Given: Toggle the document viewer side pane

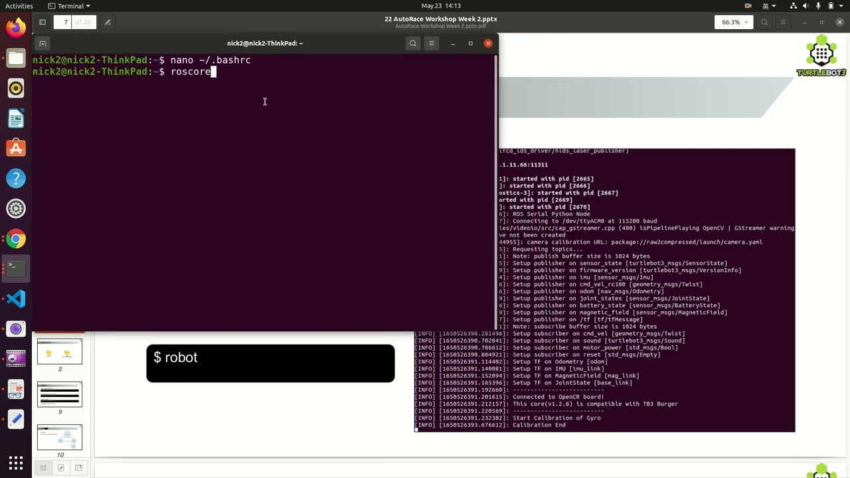Looking at the screenshot, I should coord(42,22).
